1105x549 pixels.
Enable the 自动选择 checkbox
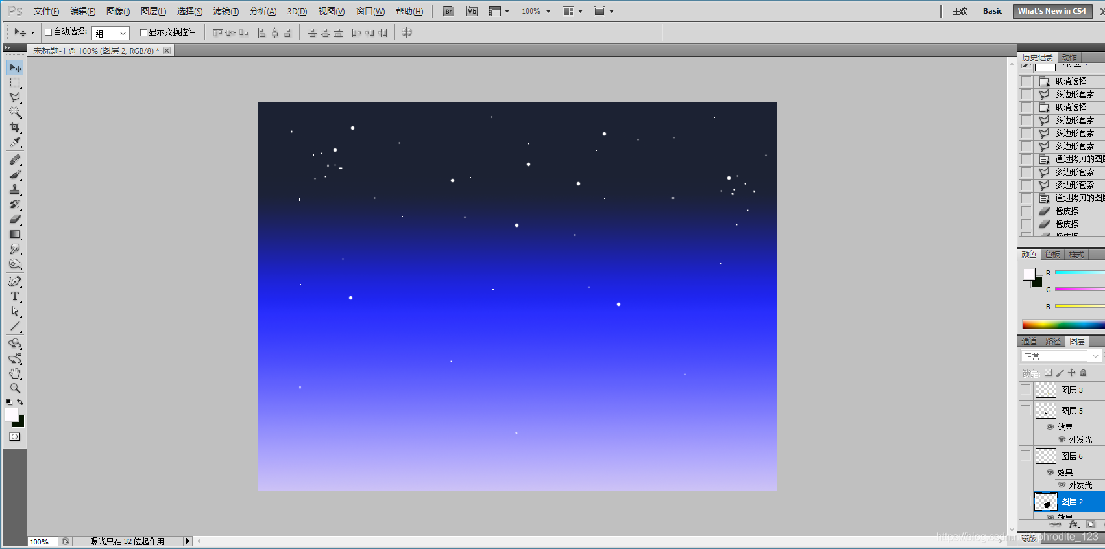(x=48, y=32)
